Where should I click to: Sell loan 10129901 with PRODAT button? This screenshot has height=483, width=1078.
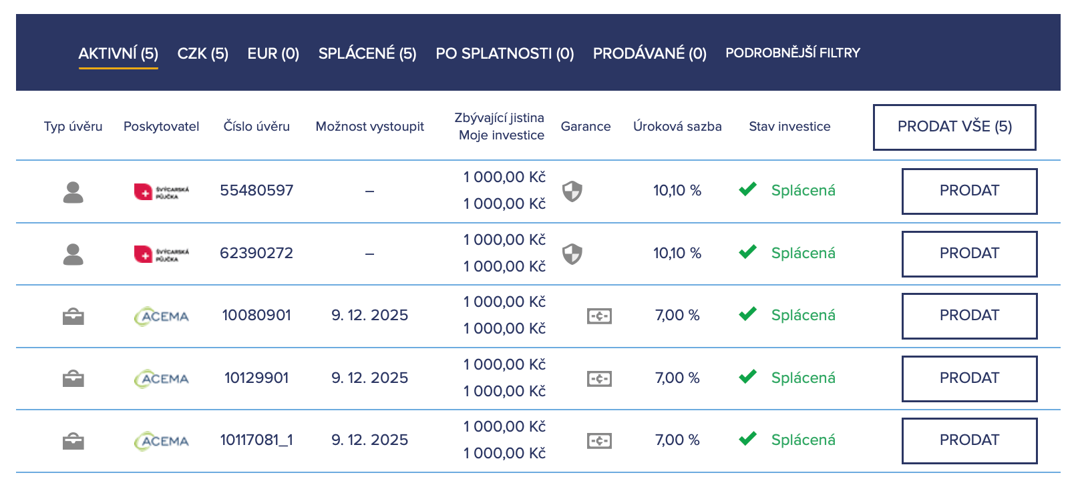click(968, 378)
